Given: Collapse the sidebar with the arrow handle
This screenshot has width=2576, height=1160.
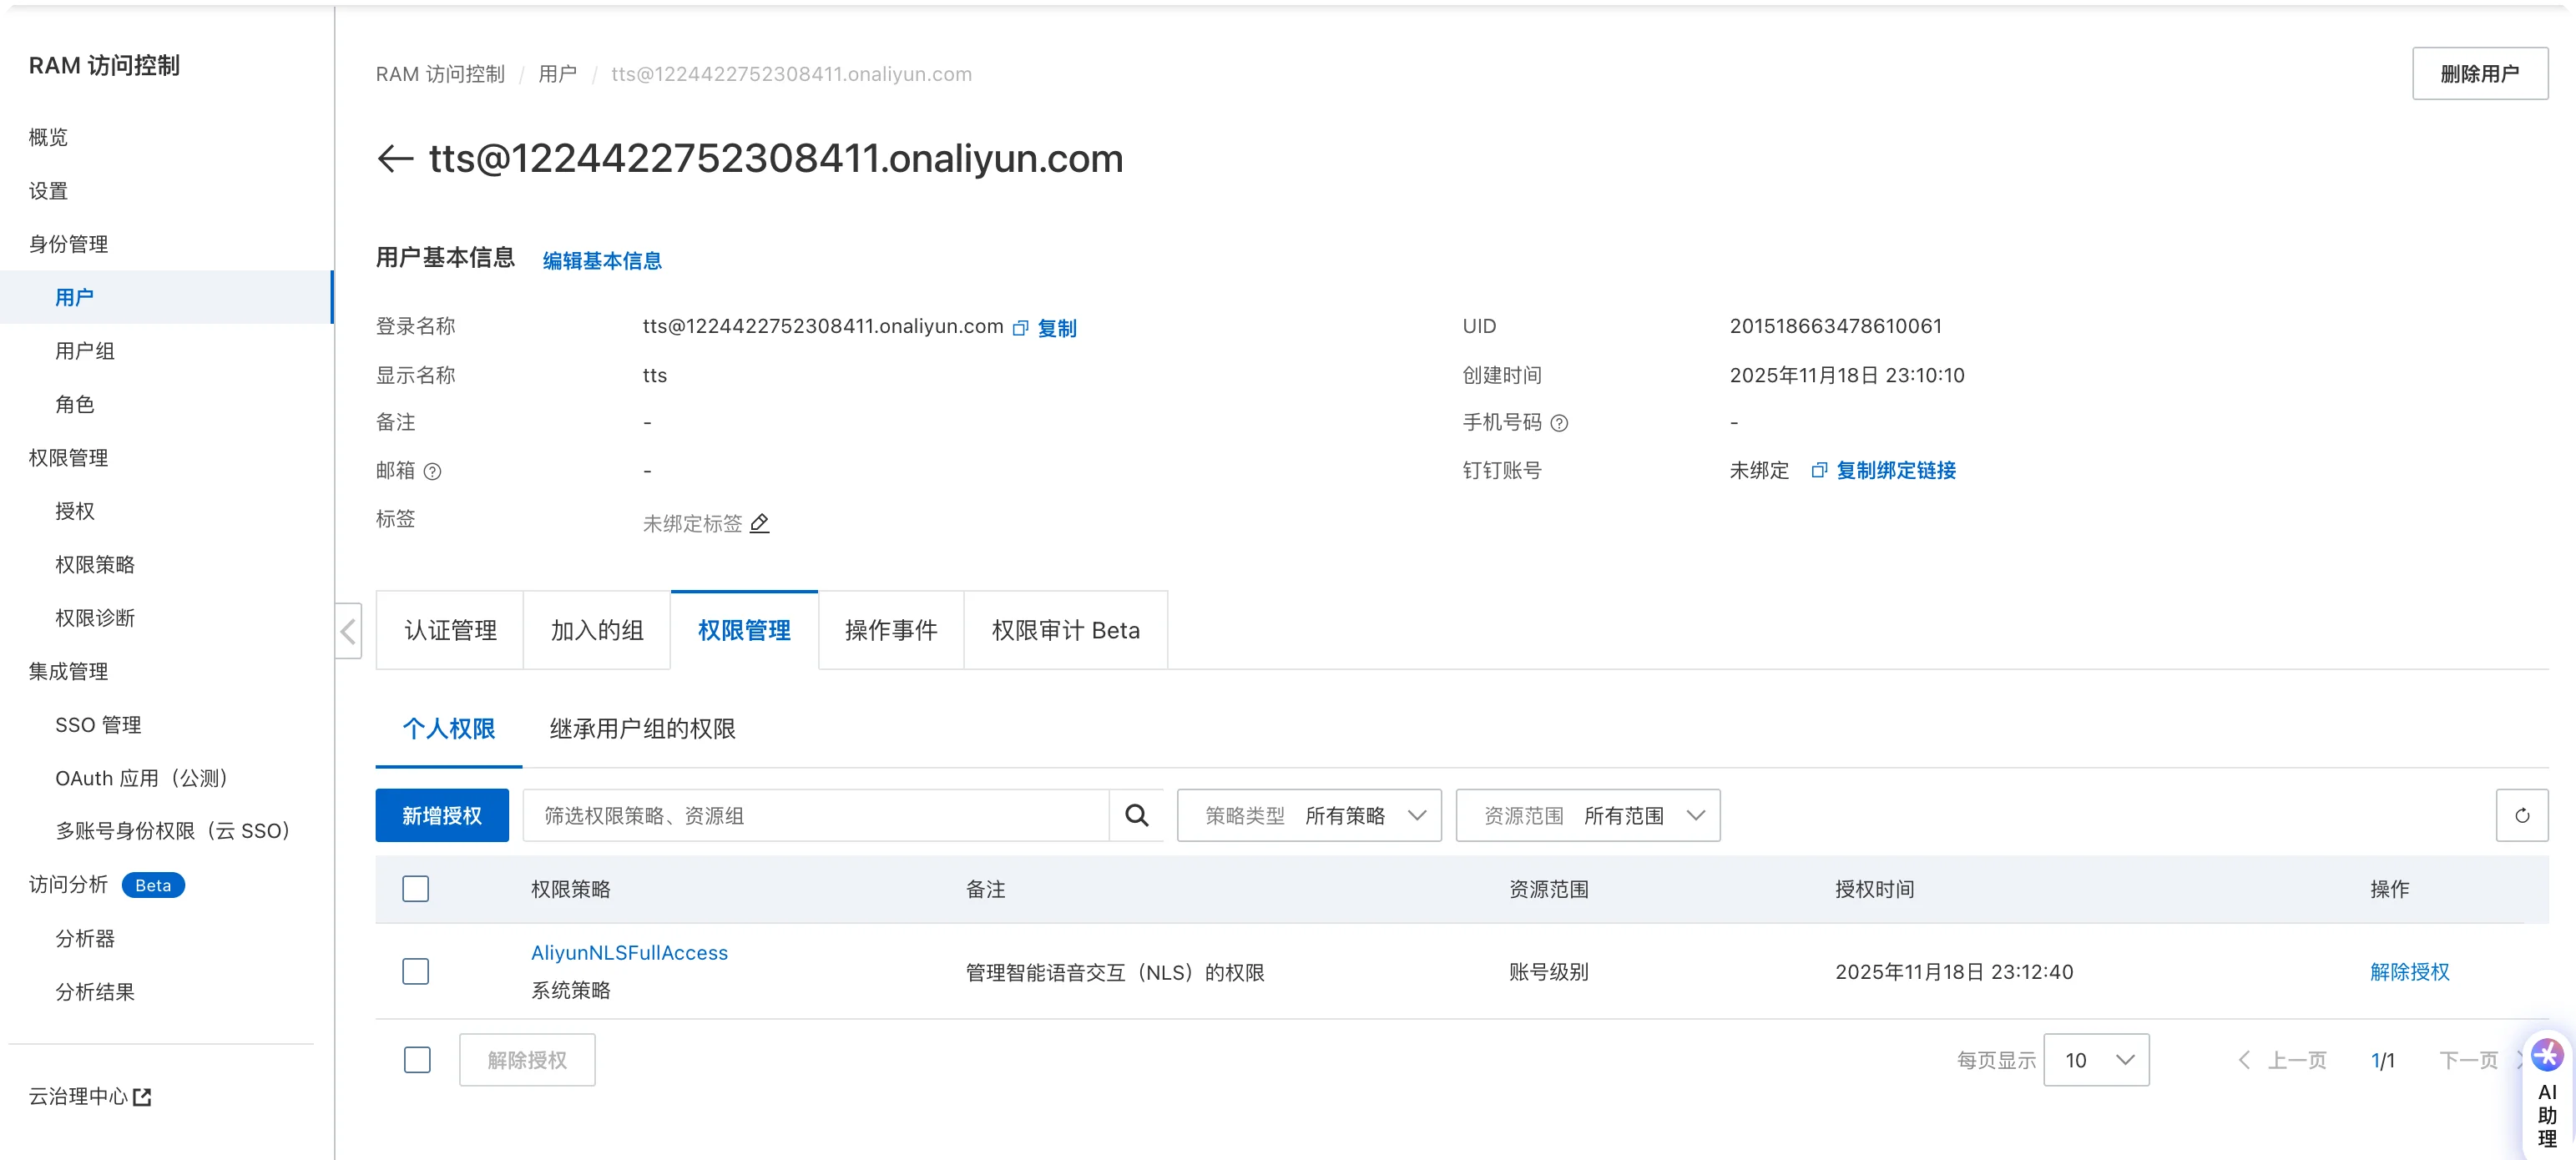Looking at the screenshot, I should [348, 631].
